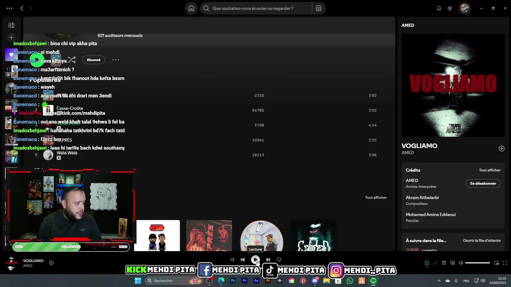
Task: Open the Spotify Home page
Action: 191,8
